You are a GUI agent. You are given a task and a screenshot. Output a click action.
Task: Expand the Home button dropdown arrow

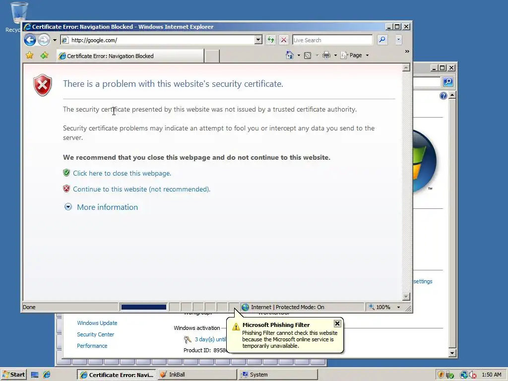click(299, 56)
